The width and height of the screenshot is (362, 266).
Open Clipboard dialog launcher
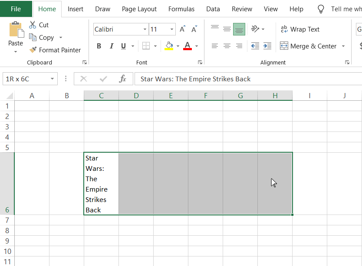[x=85, y=62]
